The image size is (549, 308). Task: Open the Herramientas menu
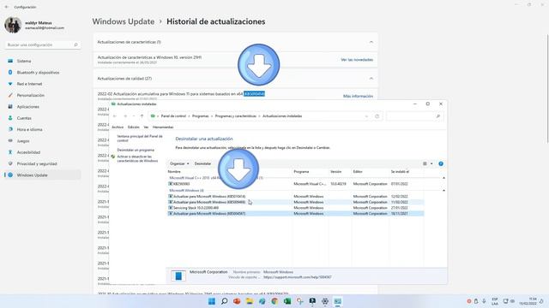point(163,127)
